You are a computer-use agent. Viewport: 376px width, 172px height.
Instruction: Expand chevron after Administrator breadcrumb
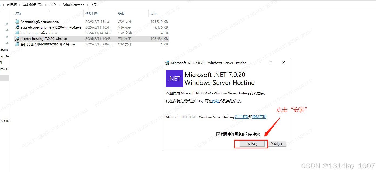[x=88, y=5]
